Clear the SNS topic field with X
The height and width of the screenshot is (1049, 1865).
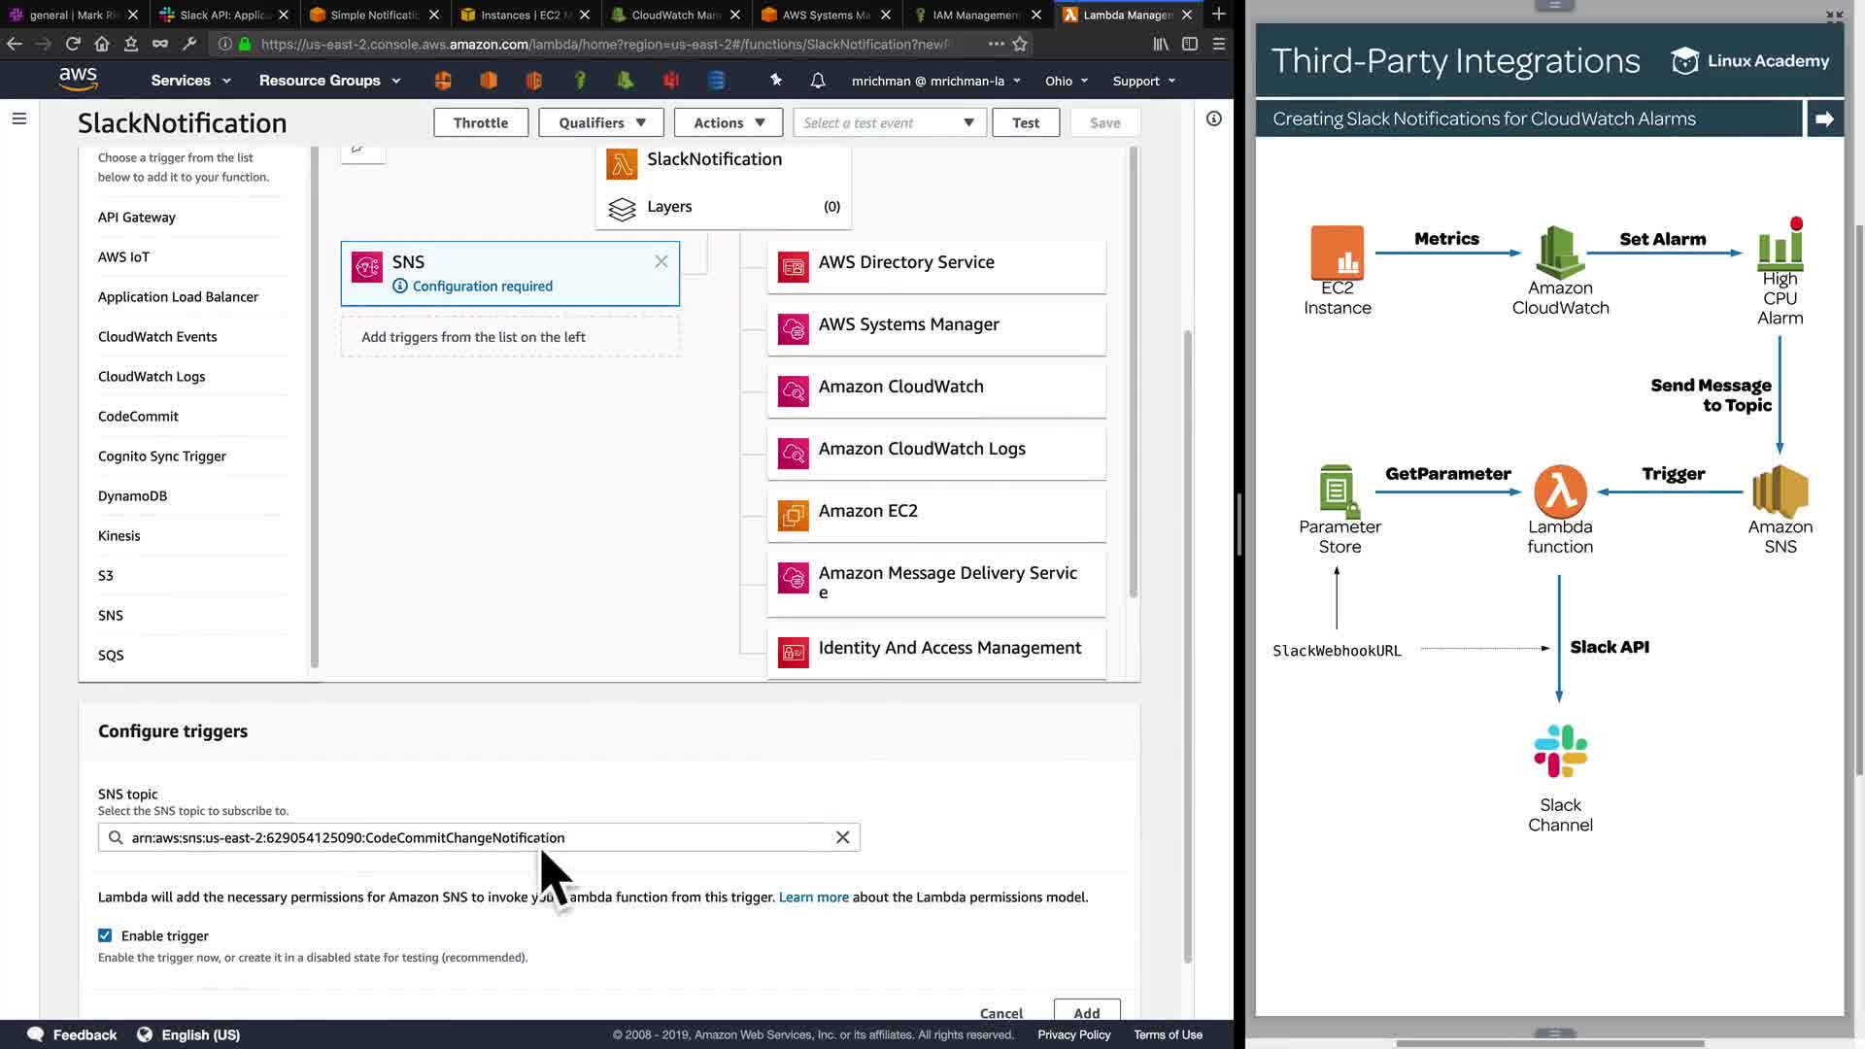pyautogui.click(x=842, y=837)
